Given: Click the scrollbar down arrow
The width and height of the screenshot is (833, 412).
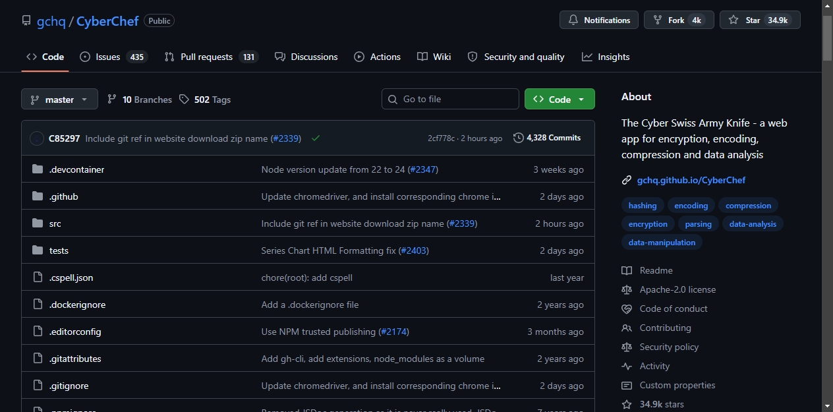Looking at the screenshot, I should 827,405.
